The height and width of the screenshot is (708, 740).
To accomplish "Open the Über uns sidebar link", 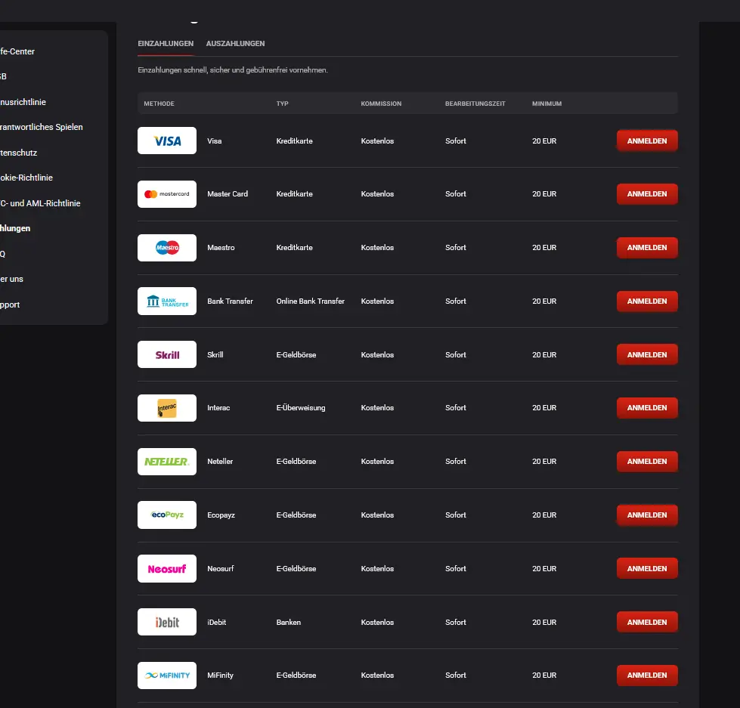I will pyautogui.click(x=12, y=280).
